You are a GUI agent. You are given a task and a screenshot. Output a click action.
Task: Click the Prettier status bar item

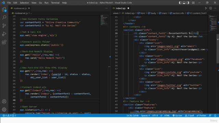[201, 115]
